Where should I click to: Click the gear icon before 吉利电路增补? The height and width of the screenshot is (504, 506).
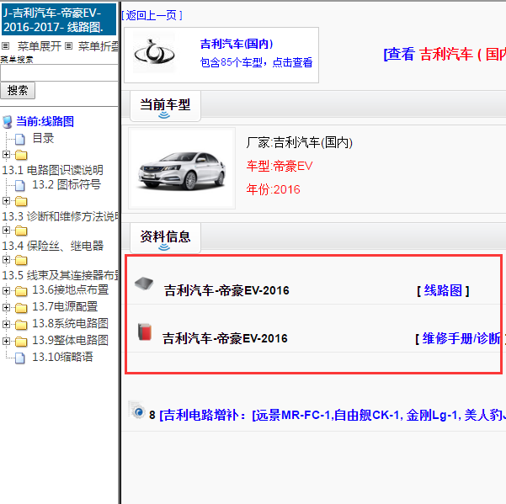[x=137, y=410]
